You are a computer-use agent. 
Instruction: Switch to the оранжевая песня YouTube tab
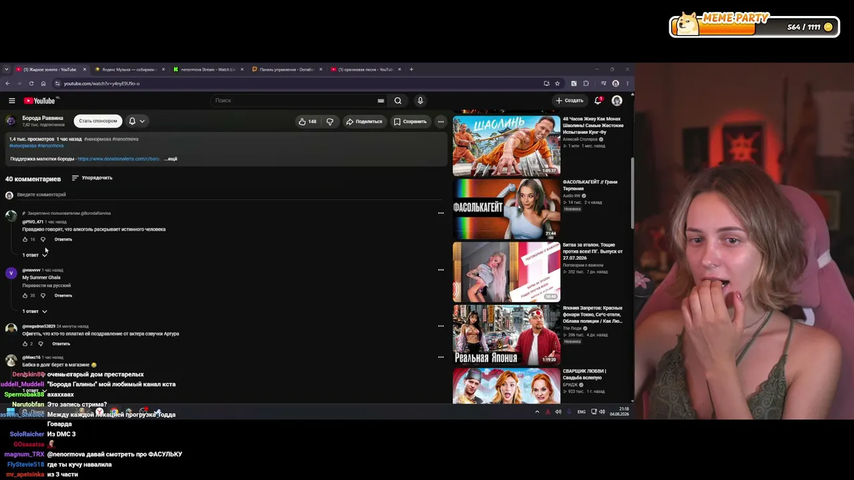[x=366, y=69]
